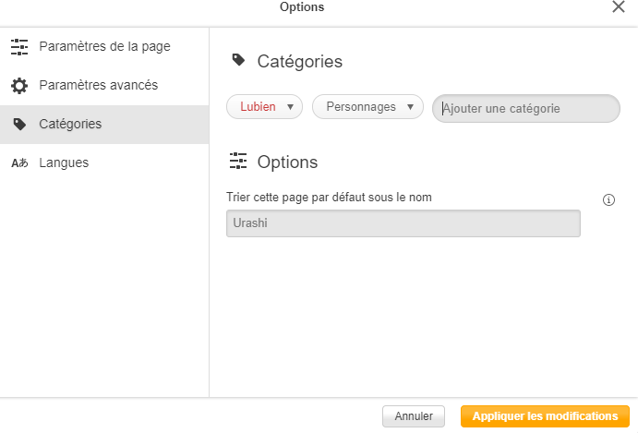Open Paramètres de la page tab

(x=104, y=46)
